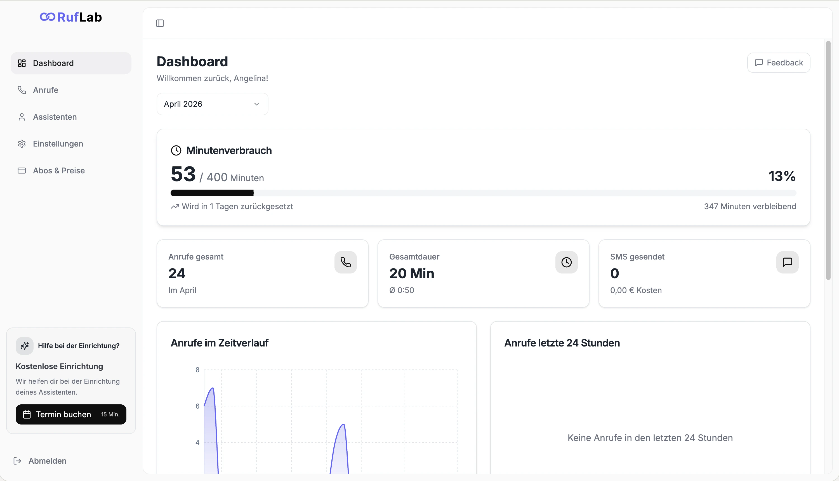Click the phone icon beside Anrufe
Image resolution: width=839 pixels, height=481 pixels.
coord(22,90)
